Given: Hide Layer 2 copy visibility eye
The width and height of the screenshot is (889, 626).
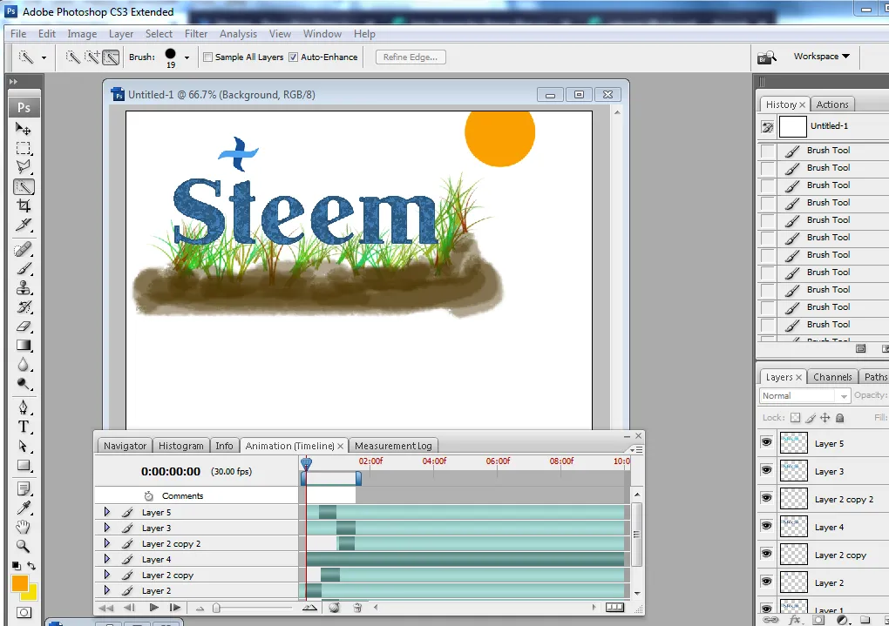Looking at the screenshot, I should coord(766,554).
